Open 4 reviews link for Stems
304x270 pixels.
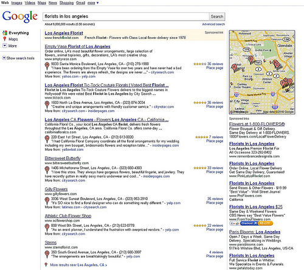[216, 252]
